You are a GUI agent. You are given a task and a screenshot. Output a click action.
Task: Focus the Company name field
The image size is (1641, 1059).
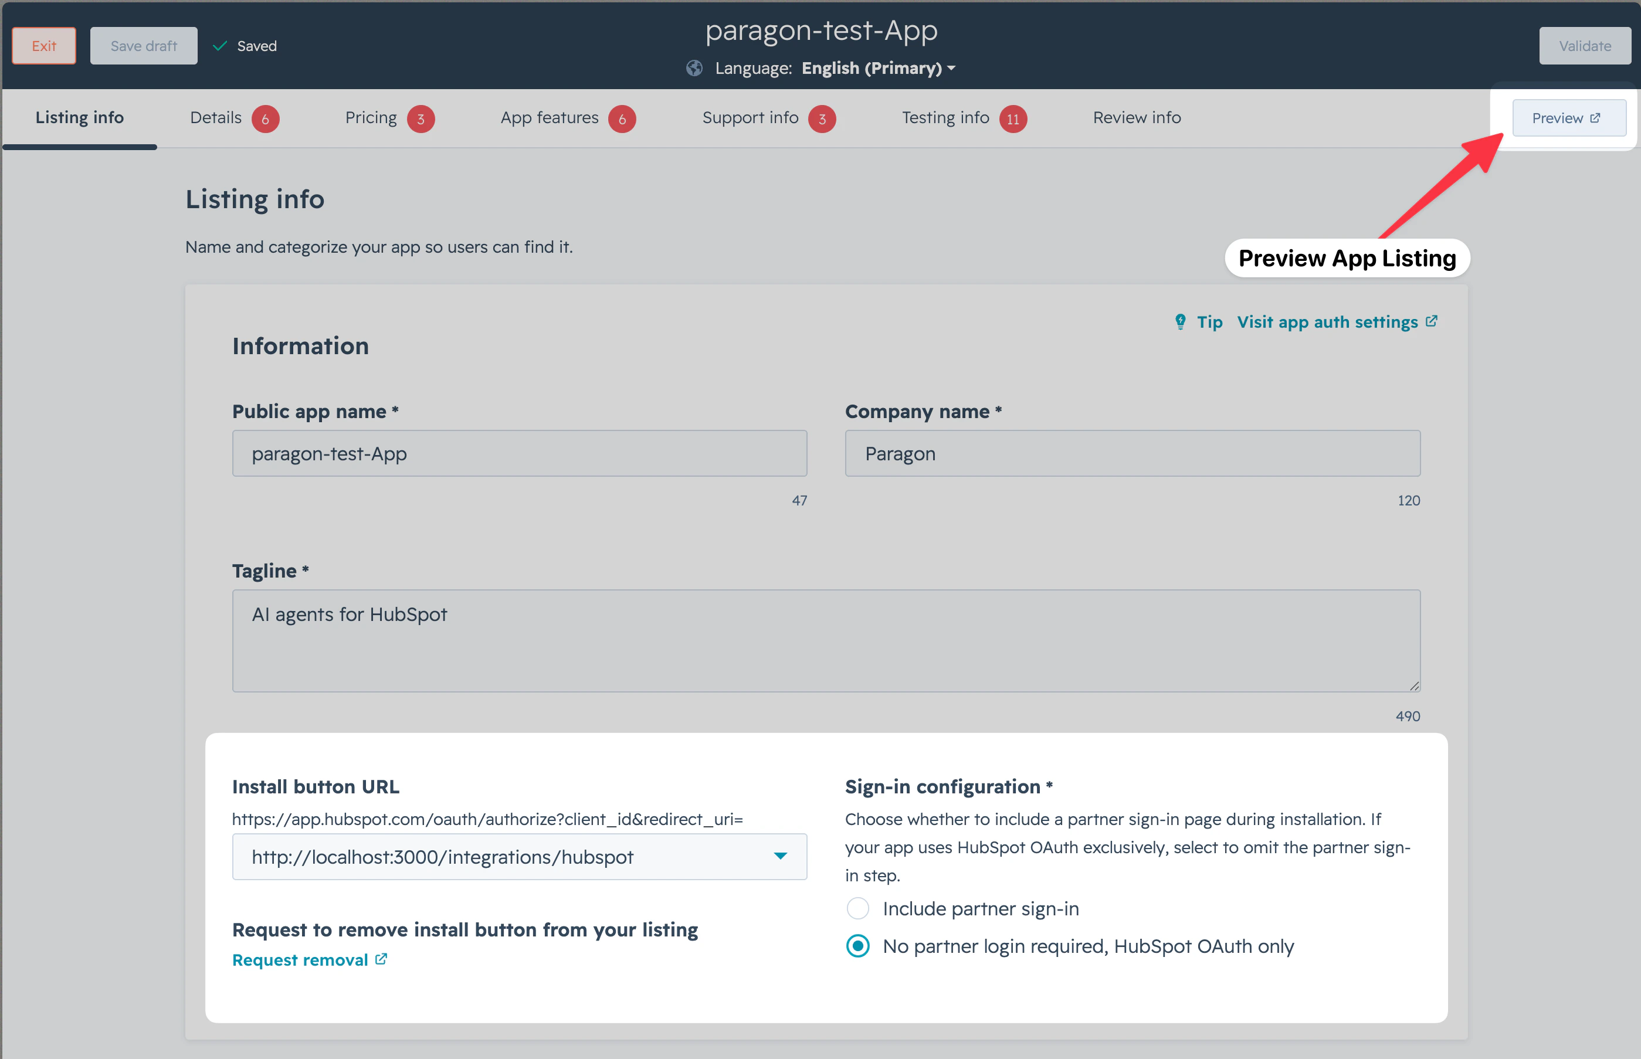coord(1133,453)
